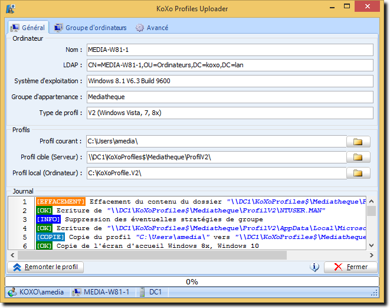Click the server icon beside DC1 status
Screen dimensions: 390x308
coord(142,292)
